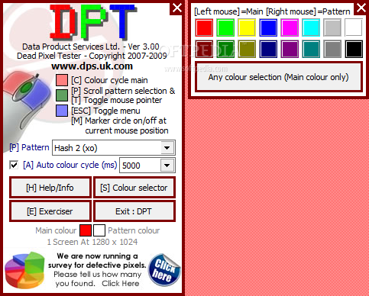Viewport: 369px width, 296px height.
Task: Click Any colour selection button
Action: point(279,77)
